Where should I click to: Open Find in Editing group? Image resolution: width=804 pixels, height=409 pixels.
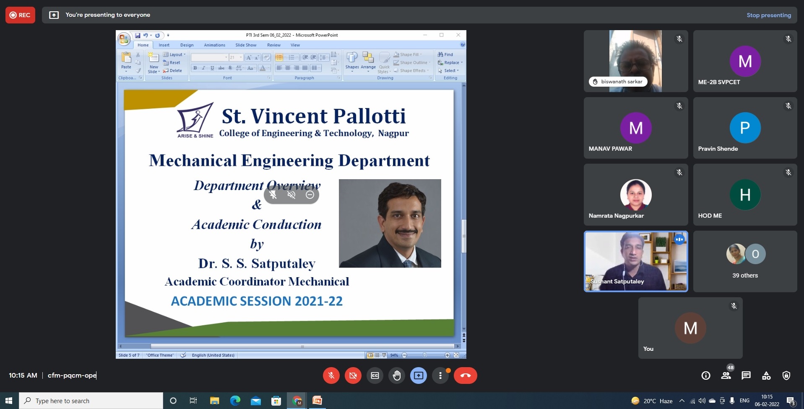445,54
